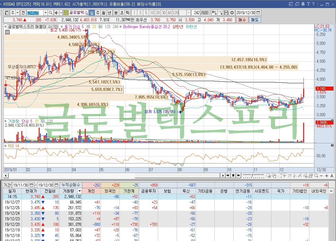Open the data grid icon under chart title
Viewport: 336px width, 241px height.
click(x=7, y=32)
